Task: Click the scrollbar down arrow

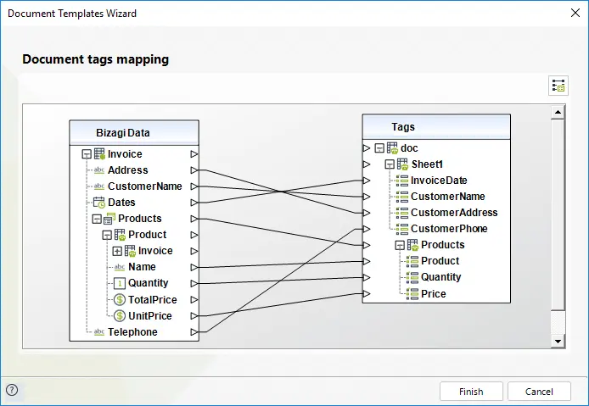Action: pos(558,341)
